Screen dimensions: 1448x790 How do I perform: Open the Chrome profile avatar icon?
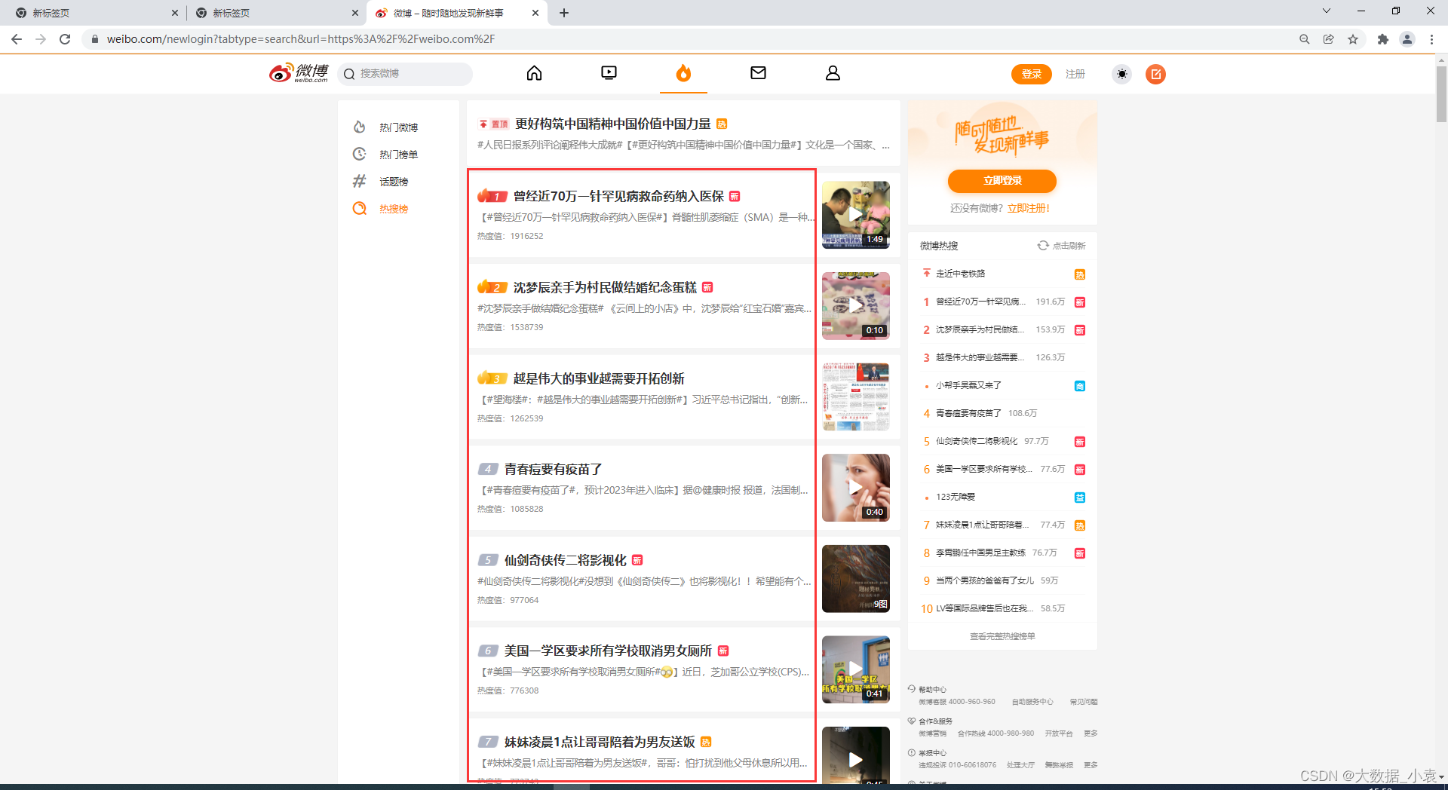pos(1407,39)
